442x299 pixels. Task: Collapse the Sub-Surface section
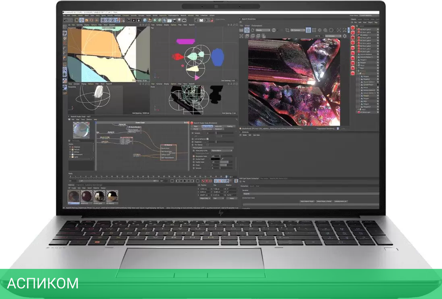(x=193, y=147)
